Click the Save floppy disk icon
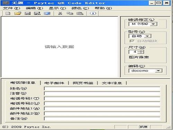This screenshot has height=130, width=173. click(28, 14)
